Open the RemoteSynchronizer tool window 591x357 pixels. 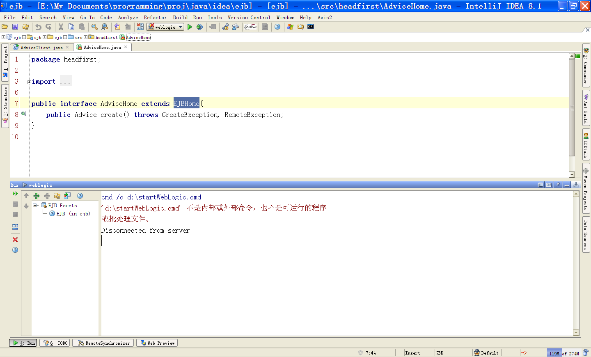[103, 343]
